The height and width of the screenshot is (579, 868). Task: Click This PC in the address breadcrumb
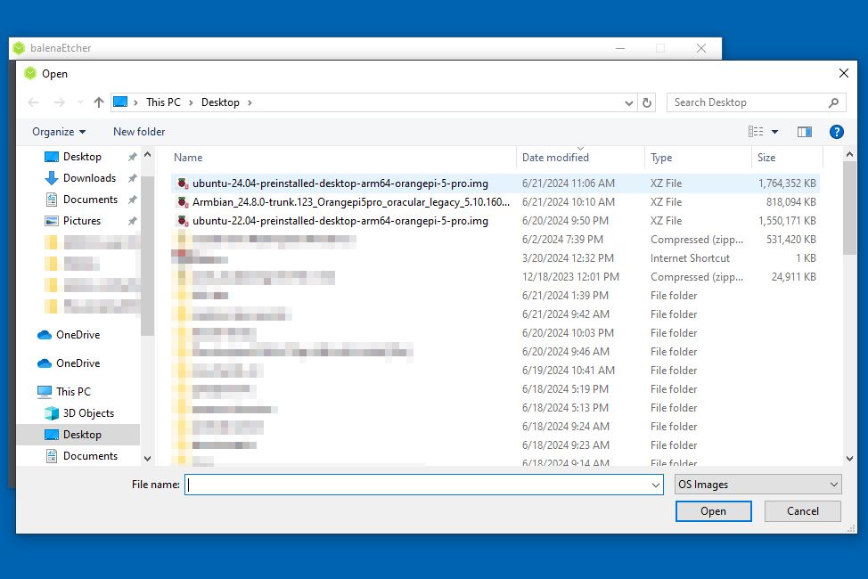163,102
